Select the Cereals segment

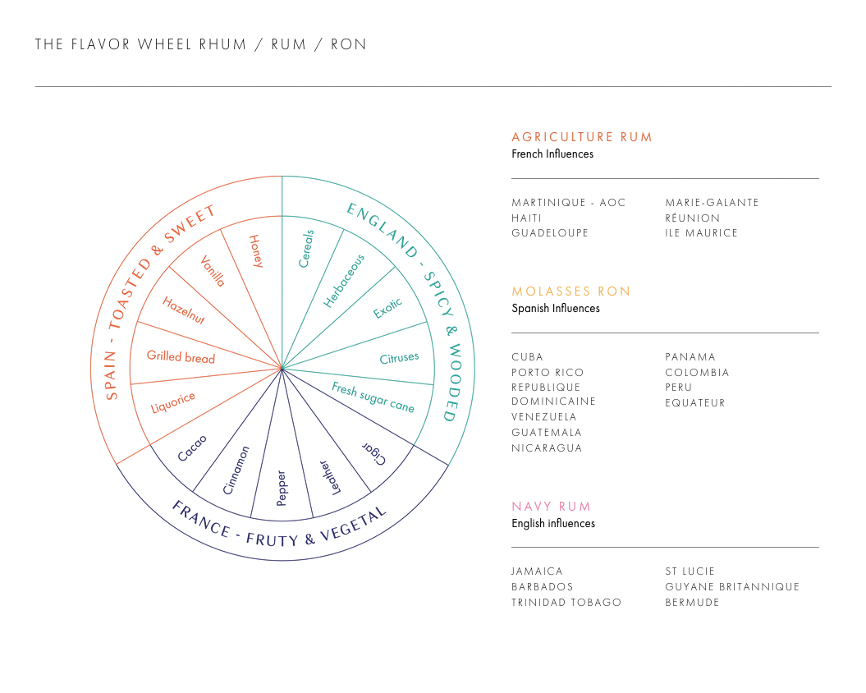point(306,249)
